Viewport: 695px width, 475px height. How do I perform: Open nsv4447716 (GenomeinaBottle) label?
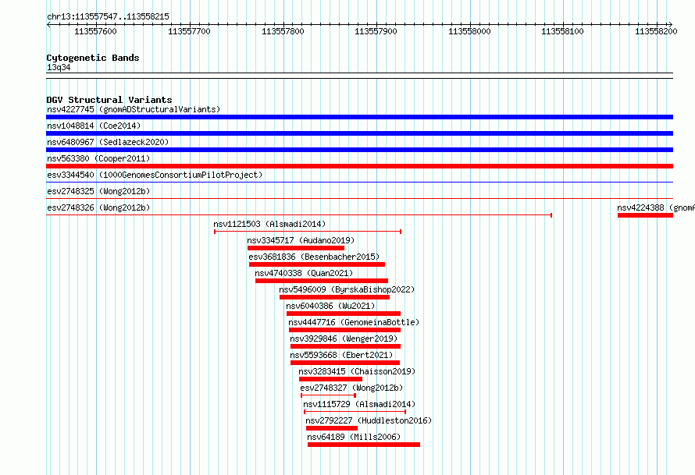click(x=354, y=322)
